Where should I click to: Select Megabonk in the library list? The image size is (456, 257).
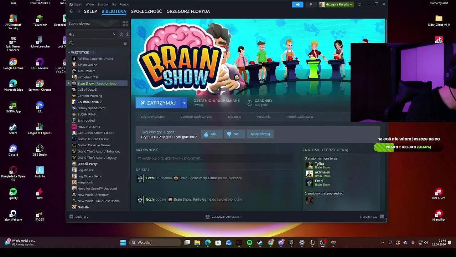pos(85,182)
